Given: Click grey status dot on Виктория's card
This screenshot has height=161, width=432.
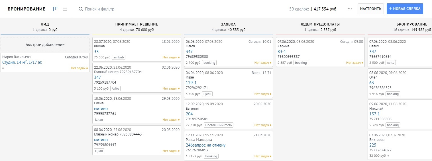Looking at the screenshot, I should [388, 156].
